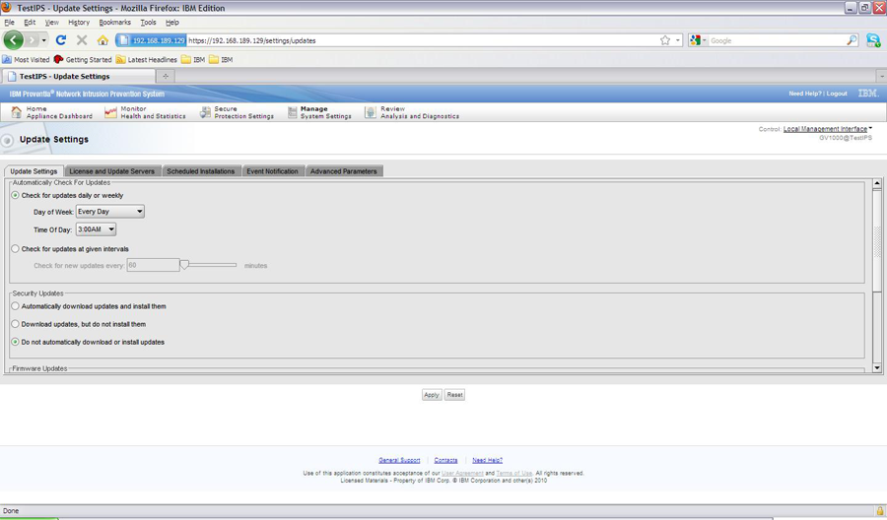Click the Check for new updates minutes field
887x520 pixels.
pos(154,265)
